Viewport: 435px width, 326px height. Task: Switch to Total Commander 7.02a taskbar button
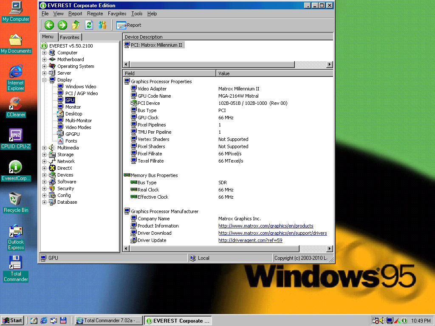click(109, 320)
